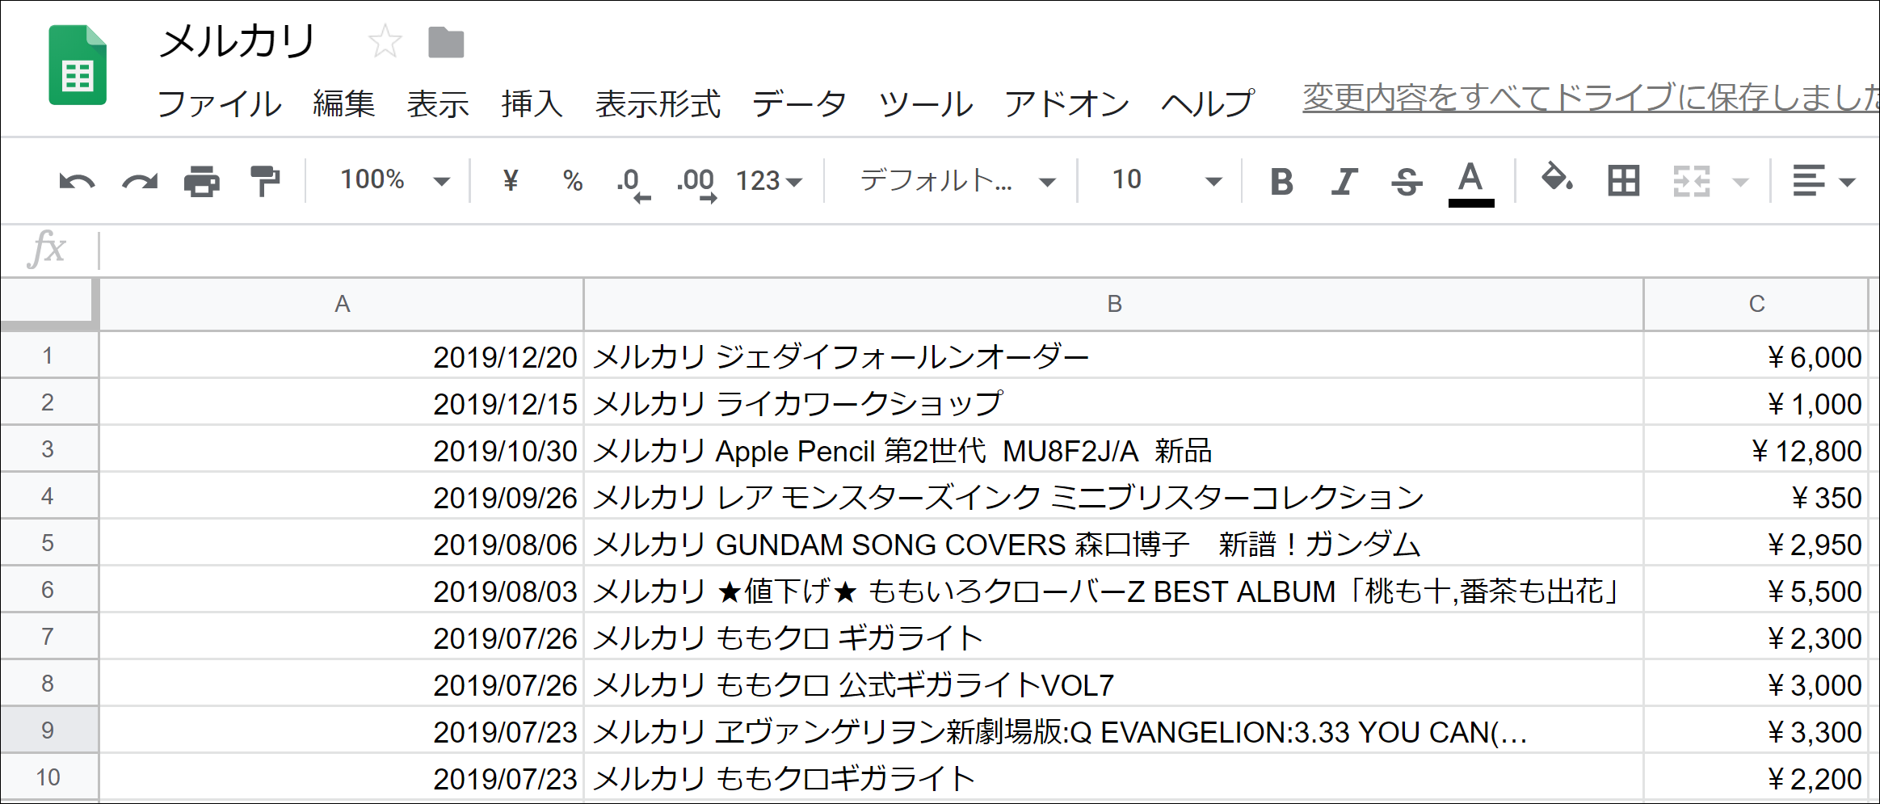Toggle bold formatting

click(x=1281, y=181)
